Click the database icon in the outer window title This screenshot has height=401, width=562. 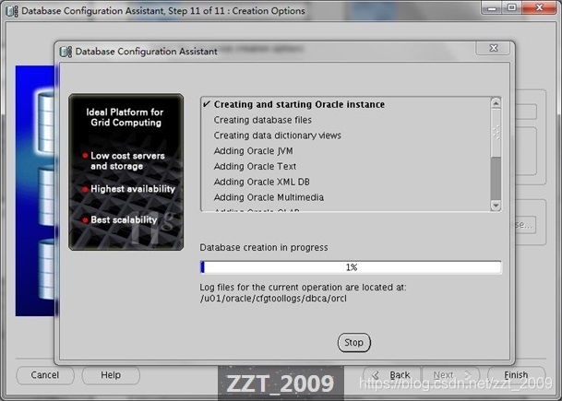pos(12,11)
